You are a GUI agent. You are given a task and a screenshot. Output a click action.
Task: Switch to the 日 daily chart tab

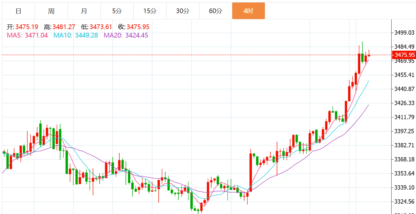tap(18, 11)
